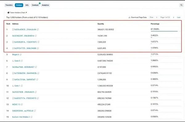Copy address 0xAE02717e...F5B324015
Screen dimensions: 185x122
tap(38, 98)
